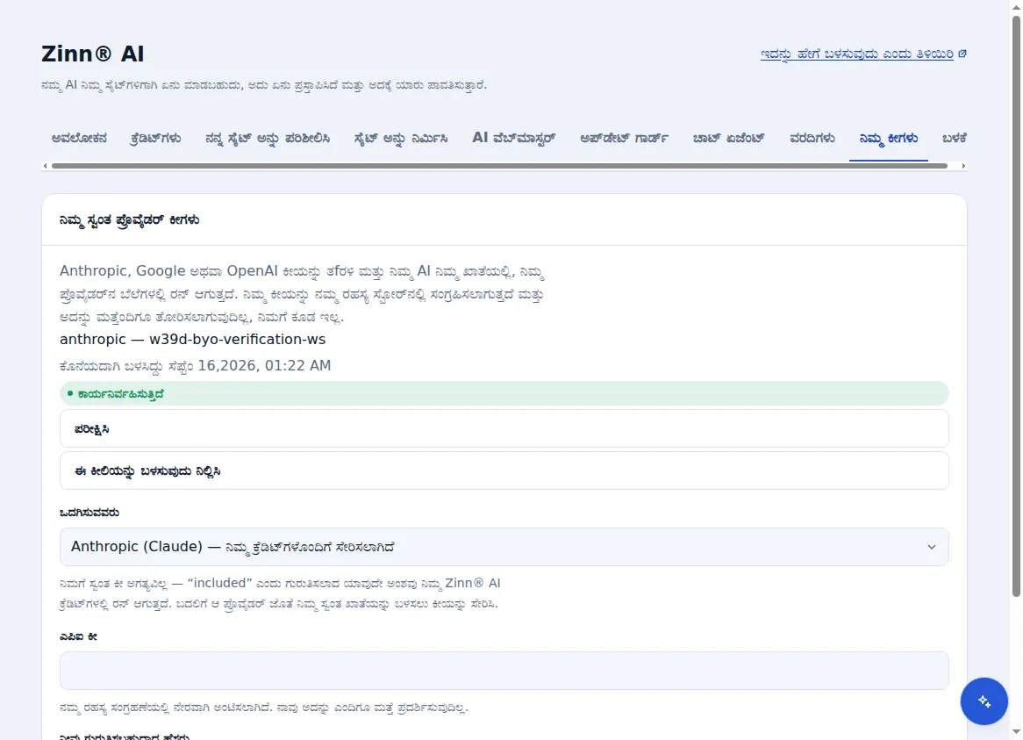Expand the Anthropic (Claude) provider dropdown
The width and height of the screenshot is (1023, 740).
(504, 547)
